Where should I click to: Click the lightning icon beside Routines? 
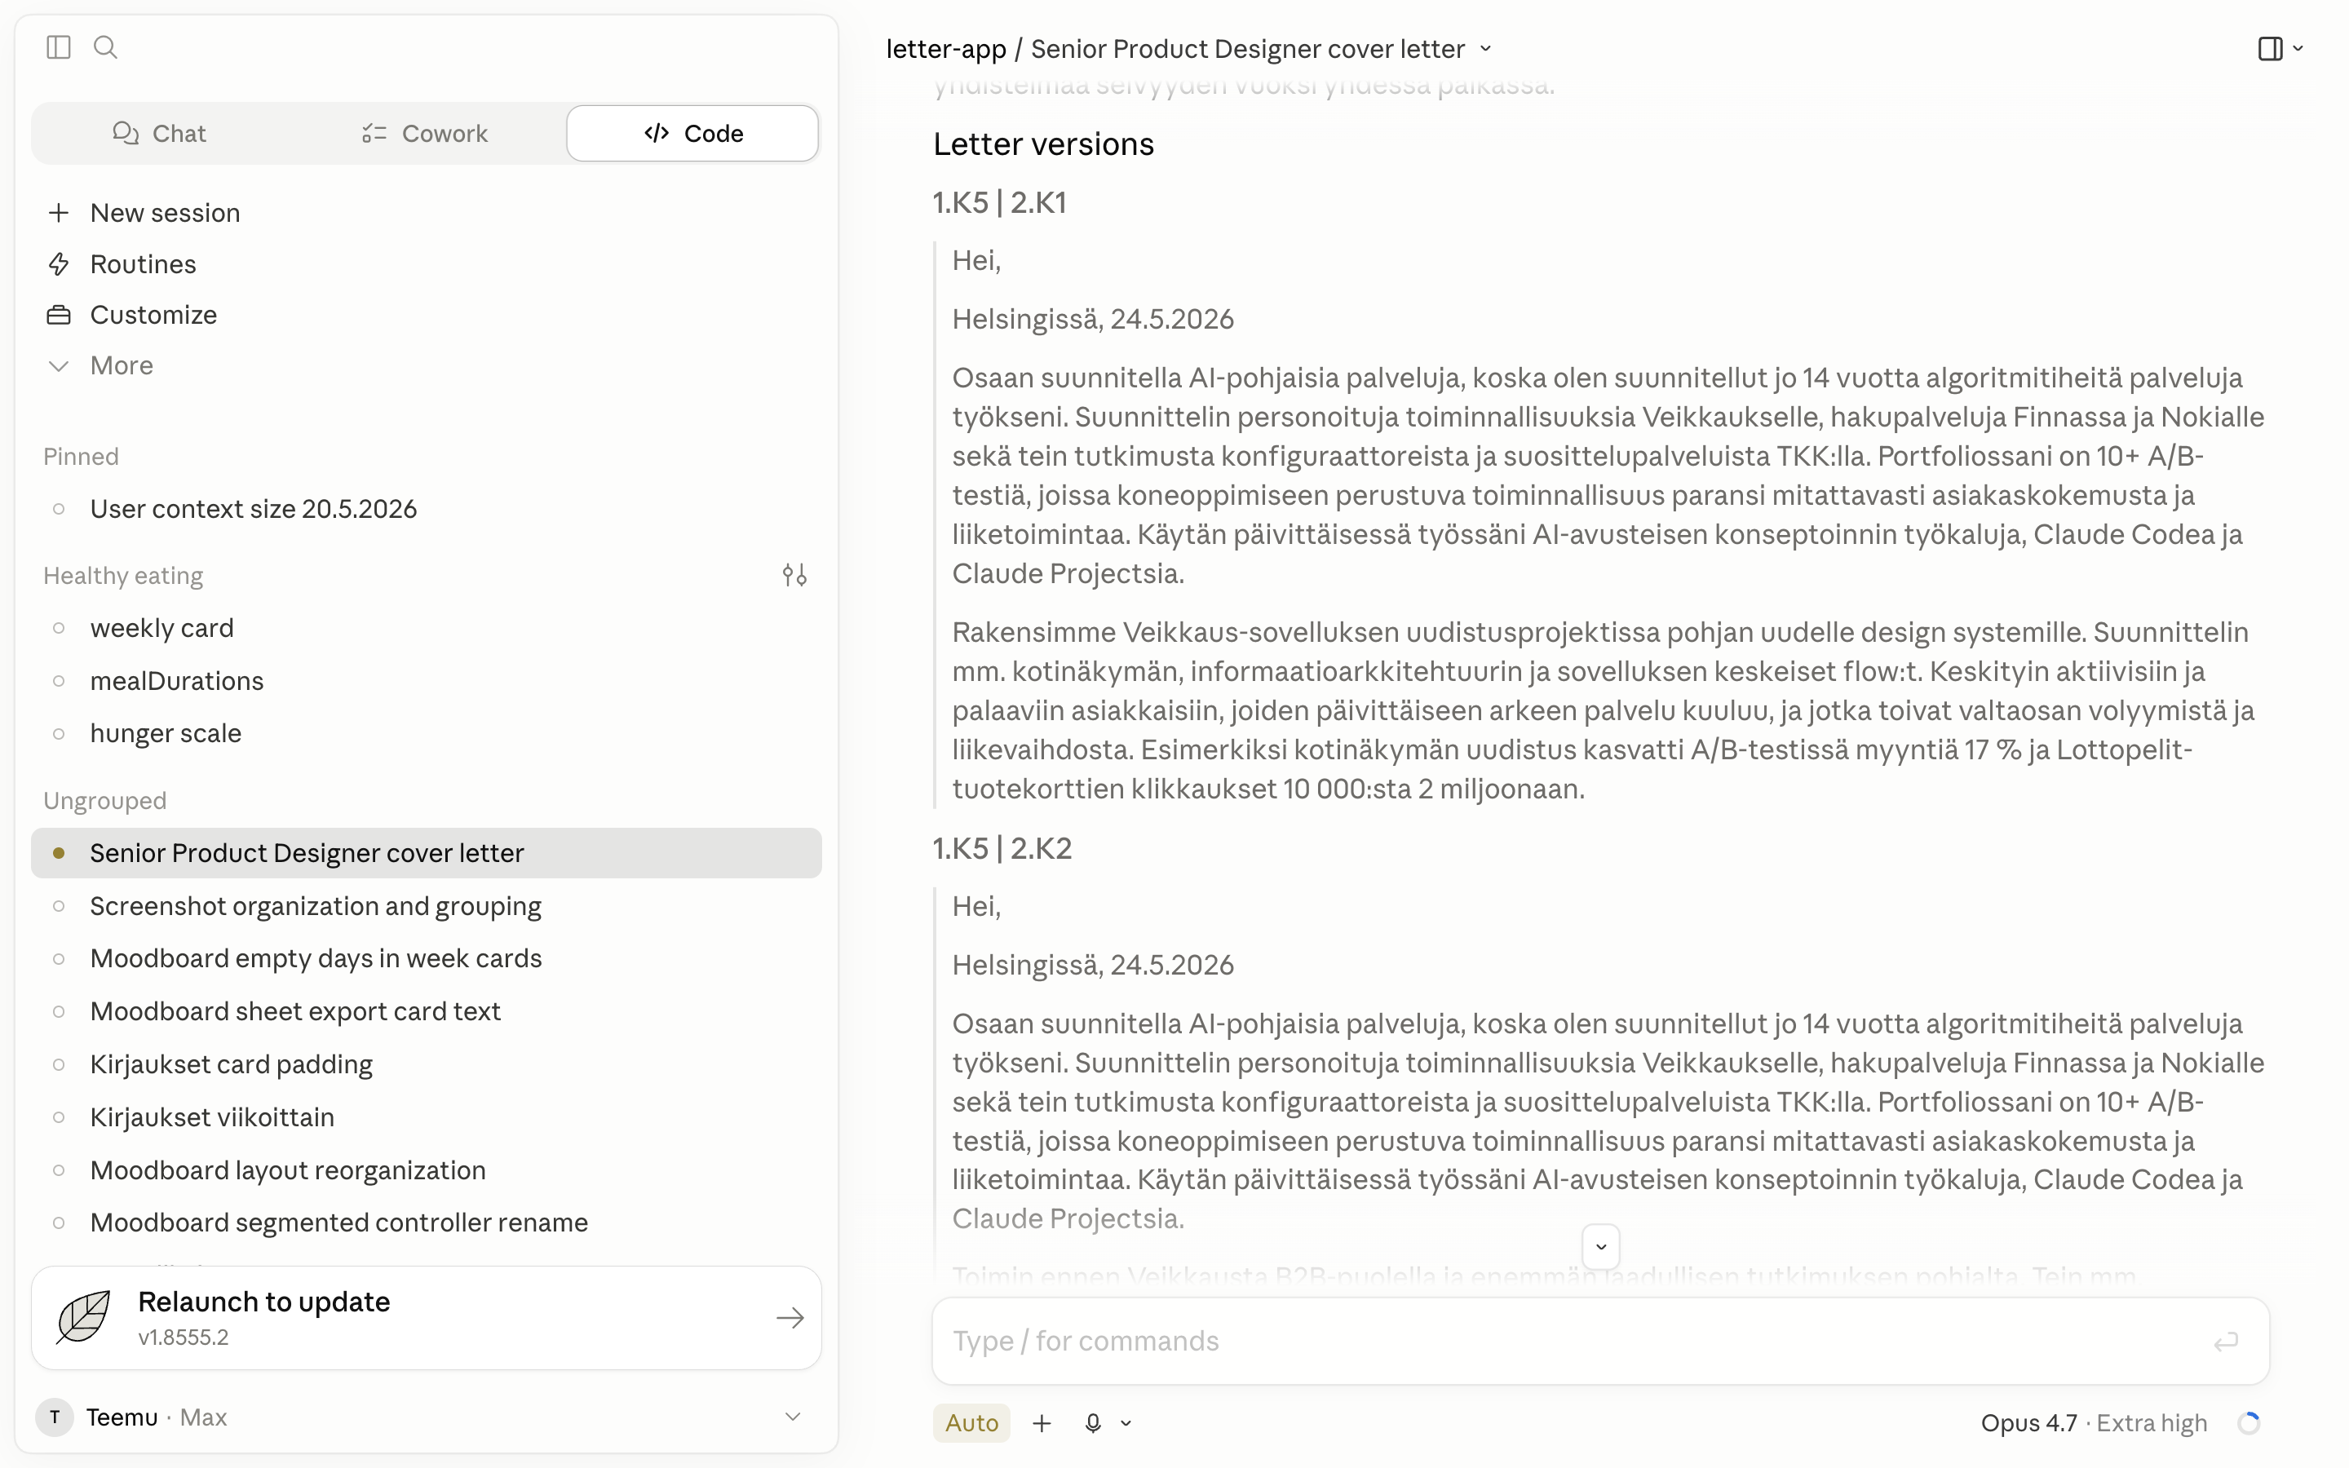(58, 264)
